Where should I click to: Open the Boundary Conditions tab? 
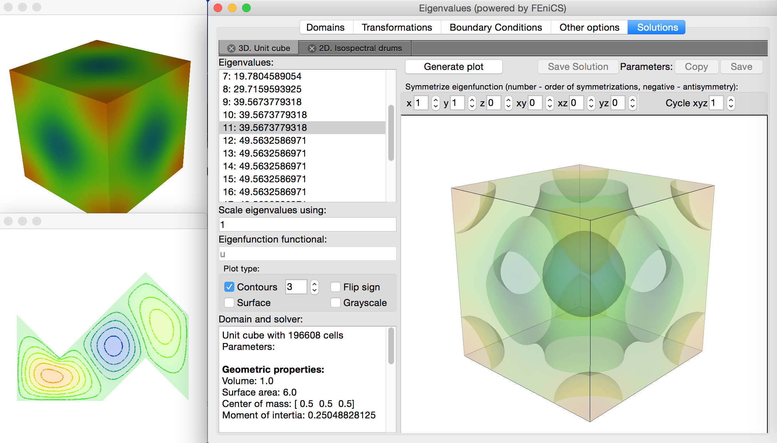coord(496,27)
